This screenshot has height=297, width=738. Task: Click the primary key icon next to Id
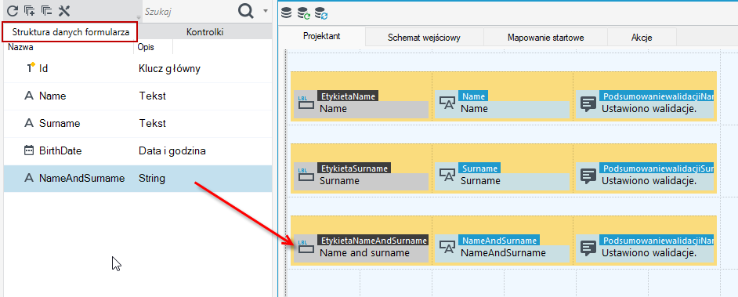click(x=31, y=67)
